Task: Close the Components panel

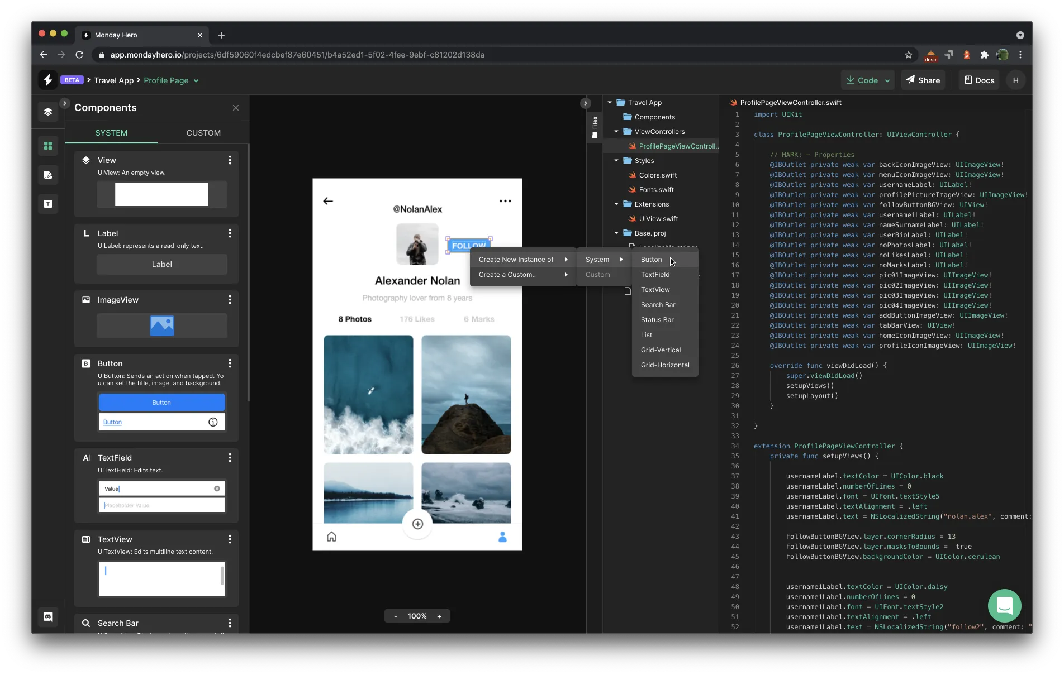Action: 236,108
